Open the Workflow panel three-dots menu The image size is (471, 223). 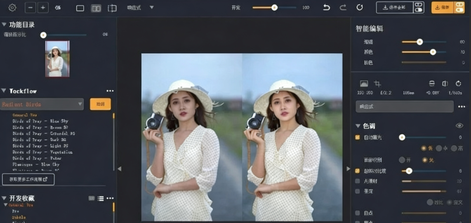[110, 91]
